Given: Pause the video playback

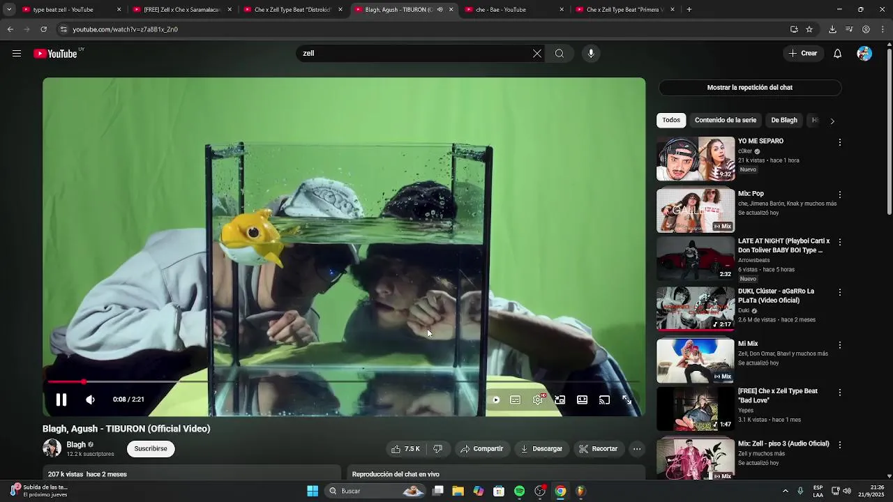Looking at the screenshot, I should tap(61, 400).
